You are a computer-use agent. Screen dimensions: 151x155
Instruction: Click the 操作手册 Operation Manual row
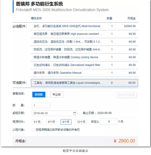coord(85,73)
